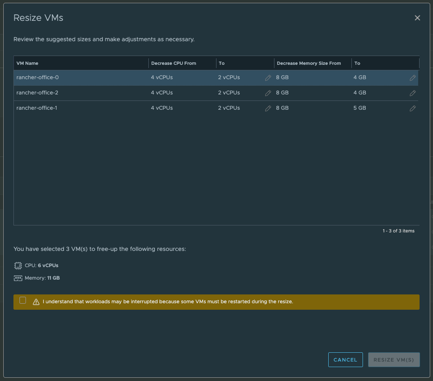Click the 5 GB memory target value

[x=360, y=108]
